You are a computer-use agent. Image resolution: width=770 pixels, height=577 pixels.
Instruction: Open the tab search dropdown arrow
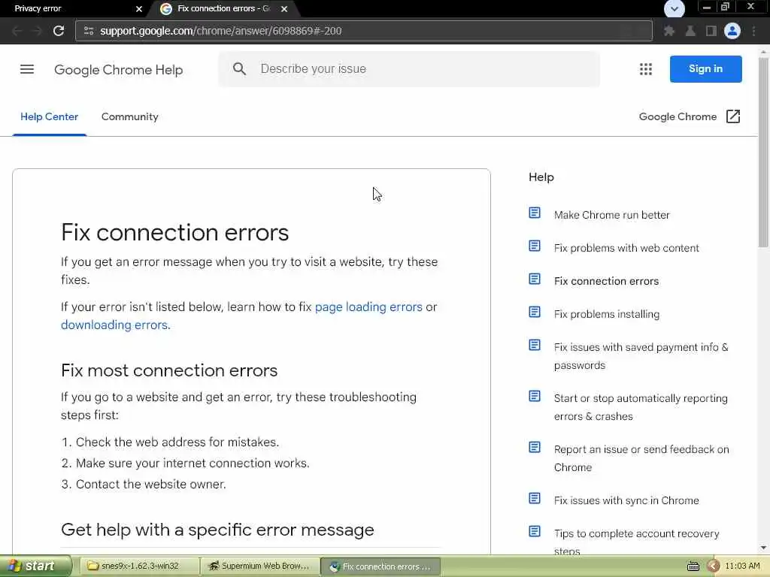674,9
